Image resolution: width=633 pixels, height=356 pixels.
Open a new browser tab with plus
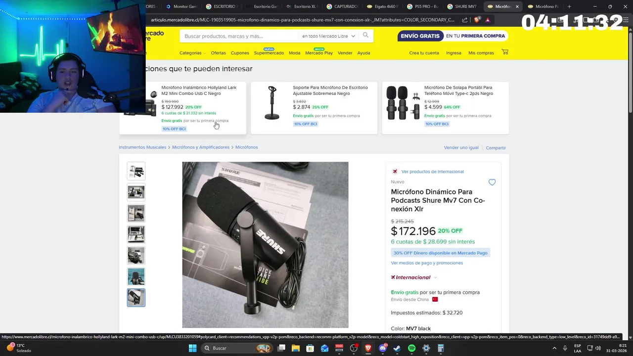(569, 6)
